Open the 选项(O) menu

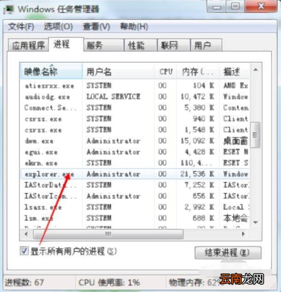[58, 27]
